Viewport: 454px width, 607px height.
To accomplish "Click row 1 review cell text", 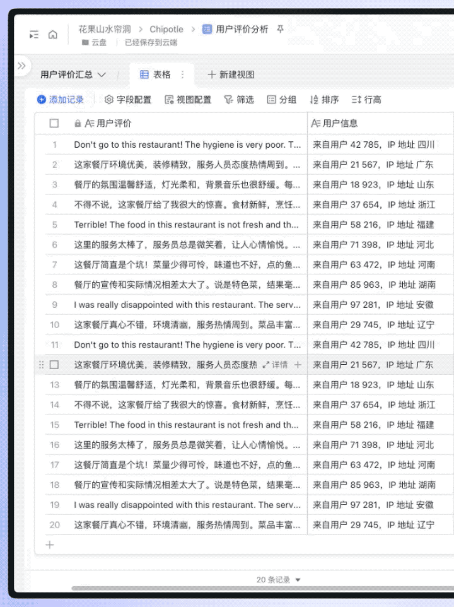I will pyautogui.click(x=187, y=144).
